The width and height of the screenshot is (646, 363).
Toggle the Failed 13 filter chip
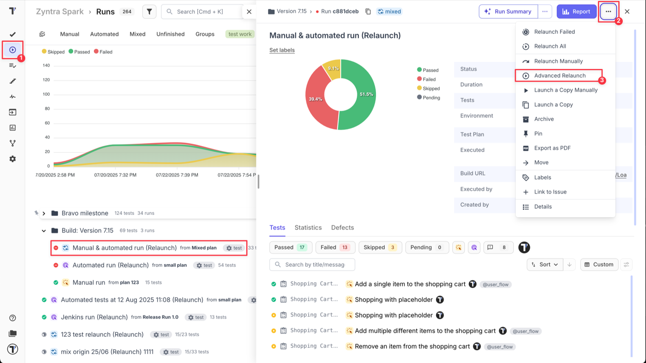click(x=335, y=247)
